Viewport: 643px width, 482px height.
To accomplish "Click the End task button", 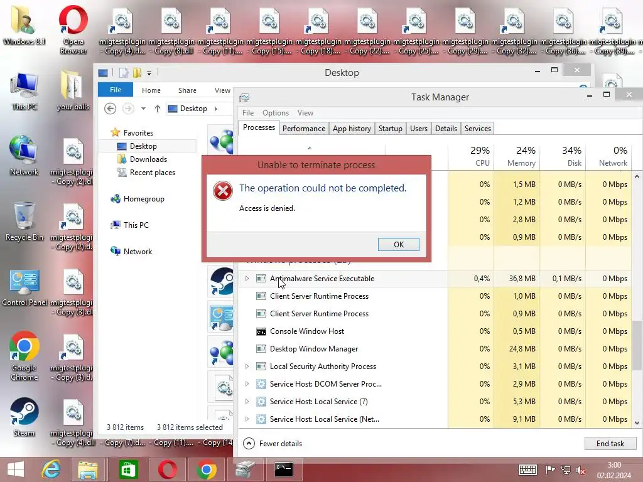I will 610,444.
